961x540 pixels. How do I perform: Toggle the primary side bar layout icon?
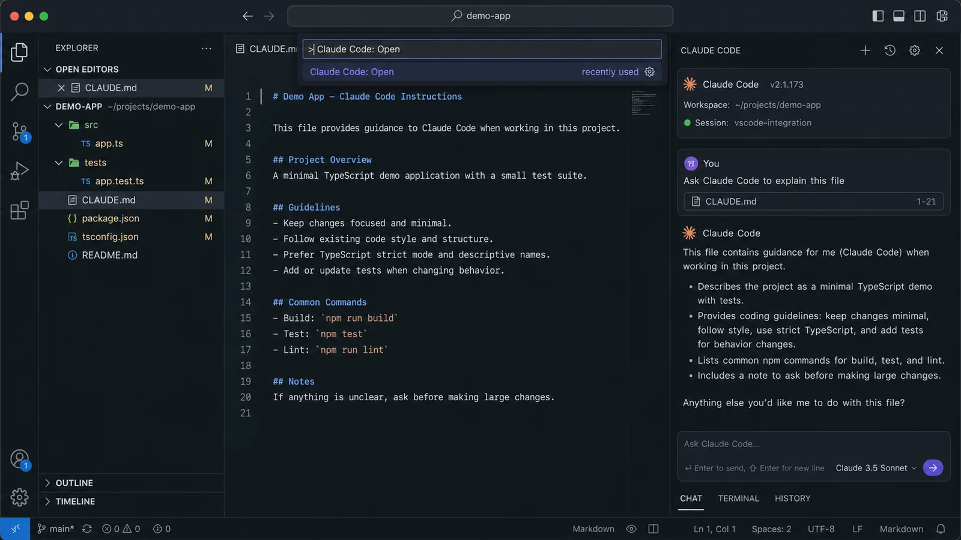878,16
